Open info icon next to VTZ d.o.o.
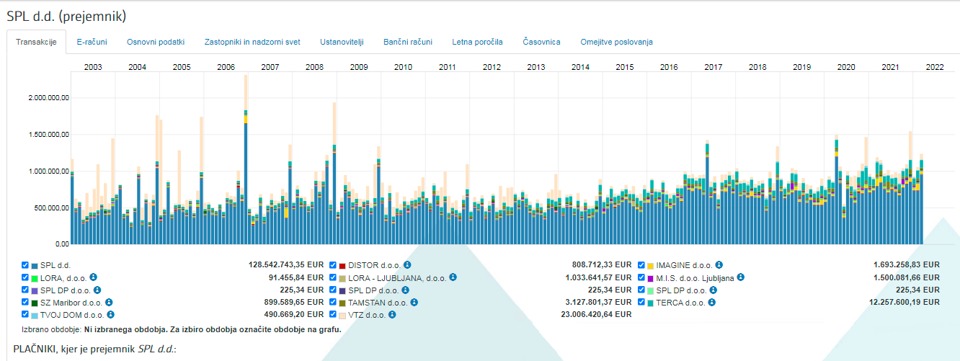The image size is (960, 361). tap(396, 315)
